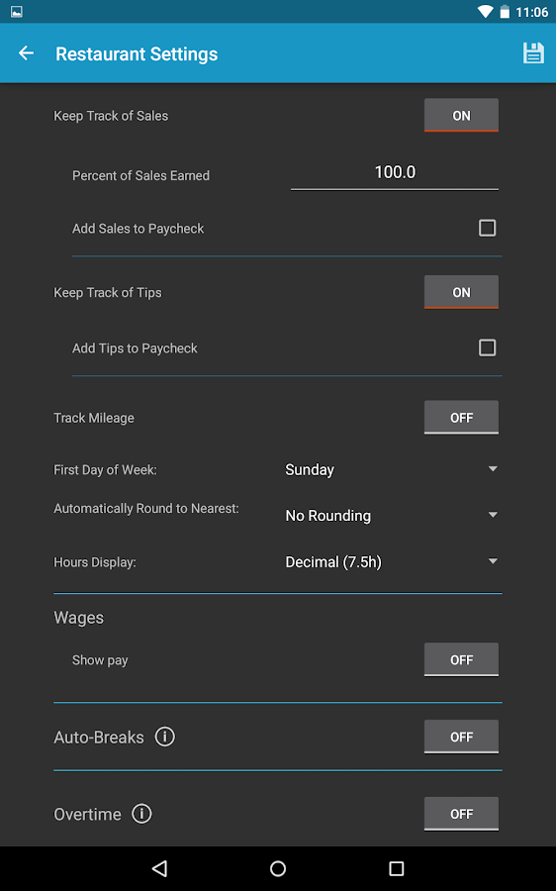Viewport: 556px width, 891px height.
Task: Tap the save floppy disk icon
Action: tap(532, 53)
